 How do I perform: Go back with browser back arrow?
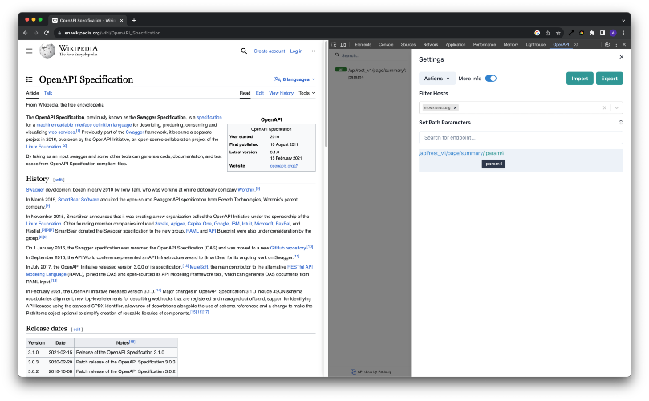point(26,33)
